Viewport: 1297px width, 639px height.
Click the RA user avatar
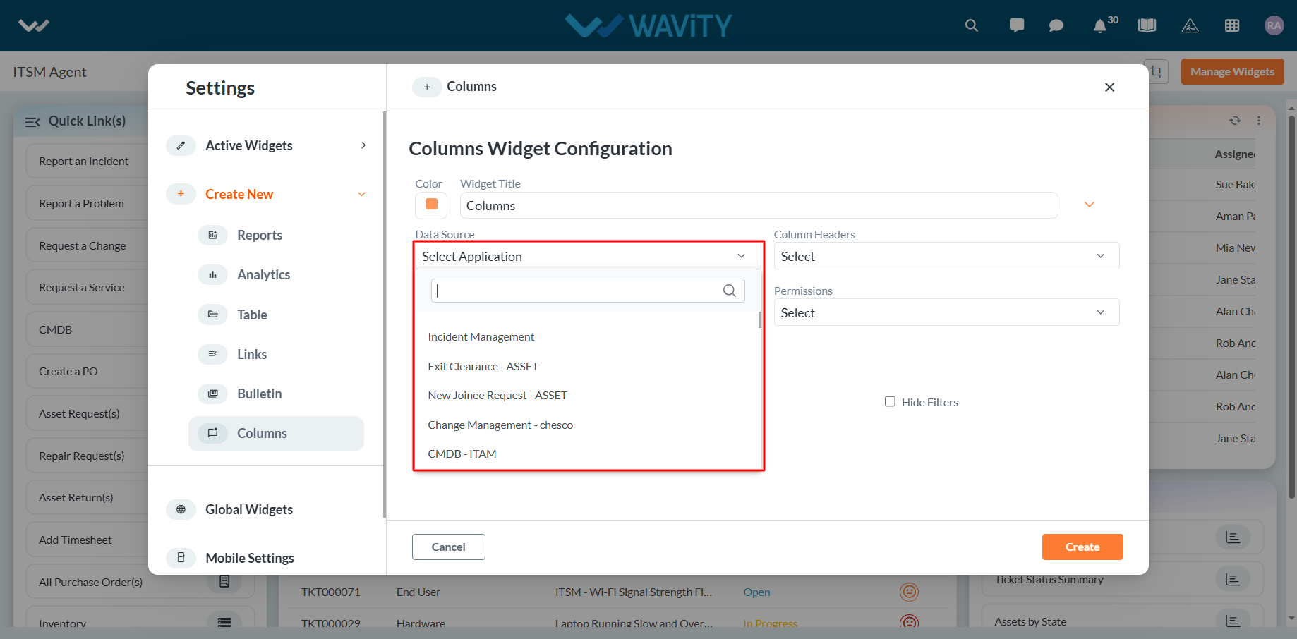(x=1274, y=25)
